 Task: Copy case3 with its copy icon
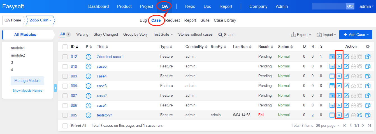(368, 86)
